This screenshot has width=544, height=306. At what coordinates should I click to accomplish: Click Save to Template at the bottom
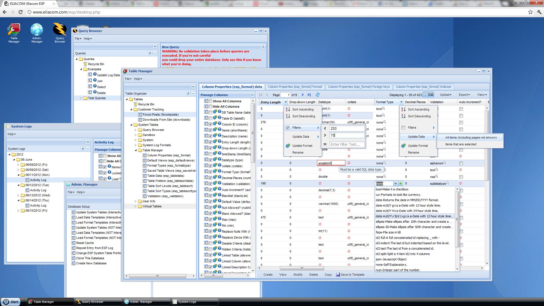[352, 275]
